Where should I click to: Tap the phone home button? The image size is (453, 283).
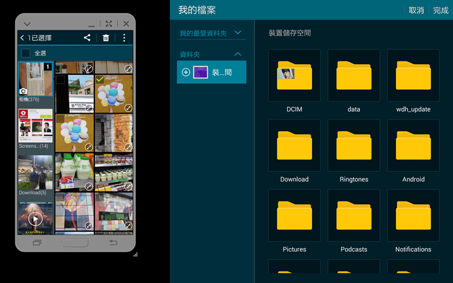pyautogui.click(x=75, y=243)
